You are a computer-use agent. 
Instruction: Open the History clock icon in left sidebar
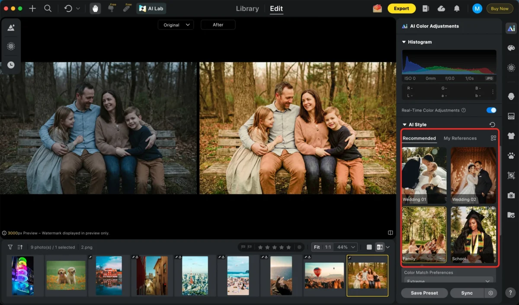click(11, 65)
